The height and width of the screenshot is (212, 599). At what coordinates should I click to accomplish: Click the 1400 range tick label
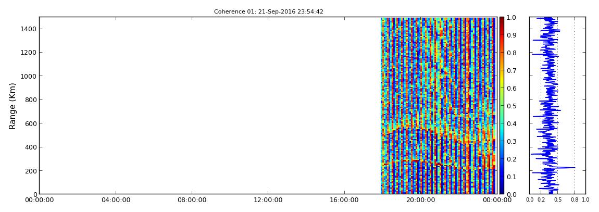coord(28,29)
